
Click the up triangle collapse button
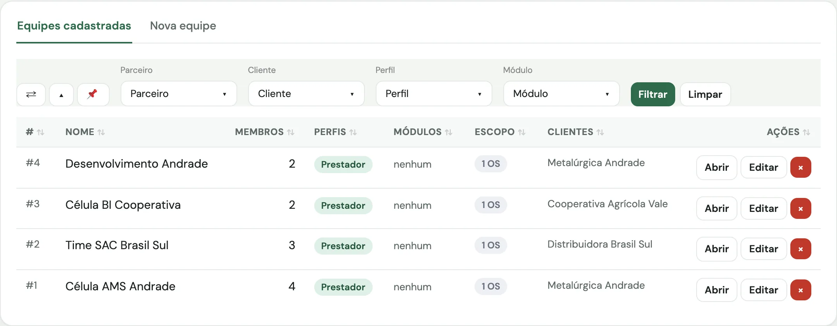point(61,94)
